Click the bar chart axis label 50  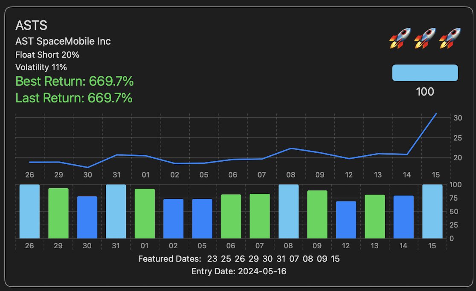[x=453, y=211]
